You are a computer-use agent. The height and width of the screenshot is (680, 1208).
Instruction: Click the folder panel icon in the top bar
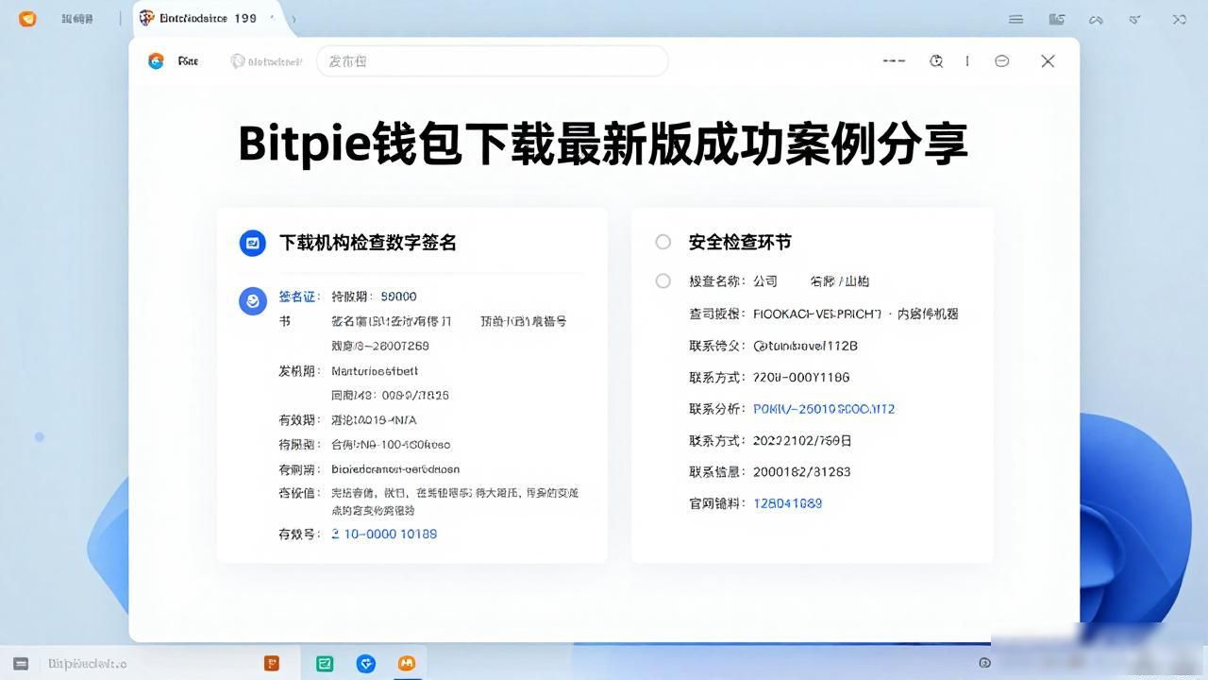click(1057, 19)
